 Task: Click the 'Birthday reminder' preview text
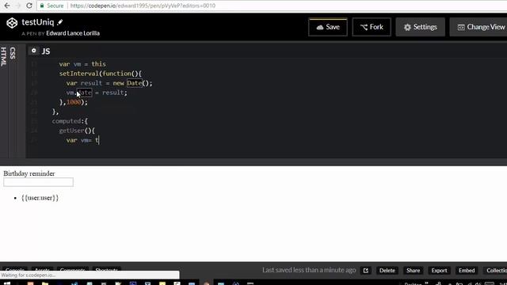tap(29, 173)
